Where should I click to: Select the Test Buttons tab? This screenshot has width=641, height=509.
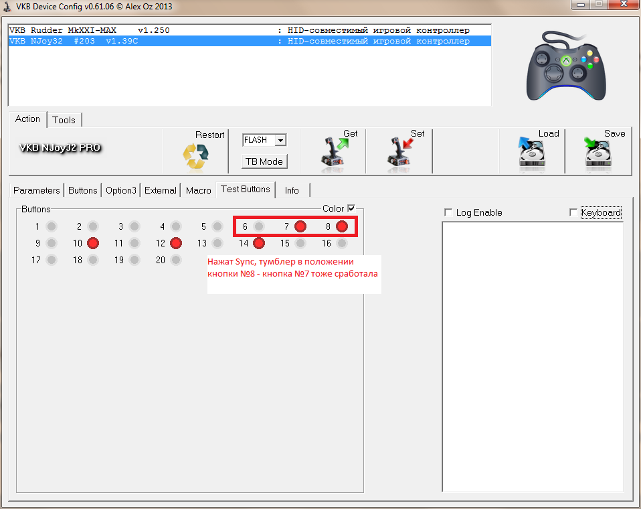point(246,190)
